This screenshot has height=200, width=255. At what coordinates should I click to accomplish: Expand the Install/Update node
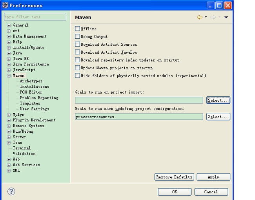point(9,48)
